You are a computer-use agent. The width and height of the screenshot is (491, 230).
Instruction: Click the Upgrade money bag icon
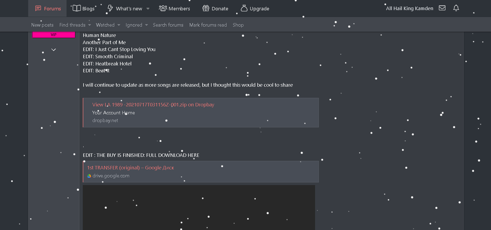(244, 8)
